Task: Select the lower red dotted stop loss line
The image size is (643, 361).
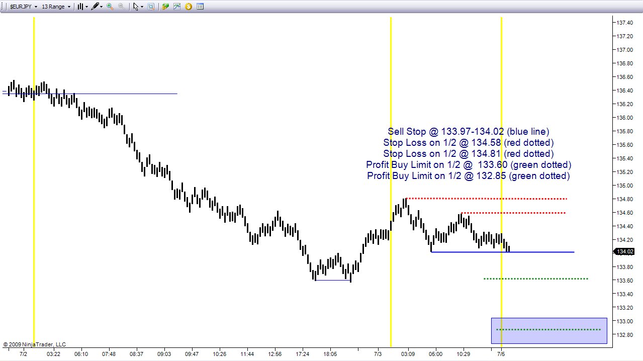Action: click(x=513, y=213)
